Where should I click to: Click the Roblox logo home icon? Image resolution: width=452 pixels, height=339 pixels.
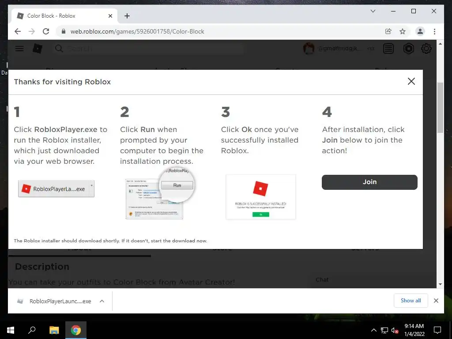[38, 49]
